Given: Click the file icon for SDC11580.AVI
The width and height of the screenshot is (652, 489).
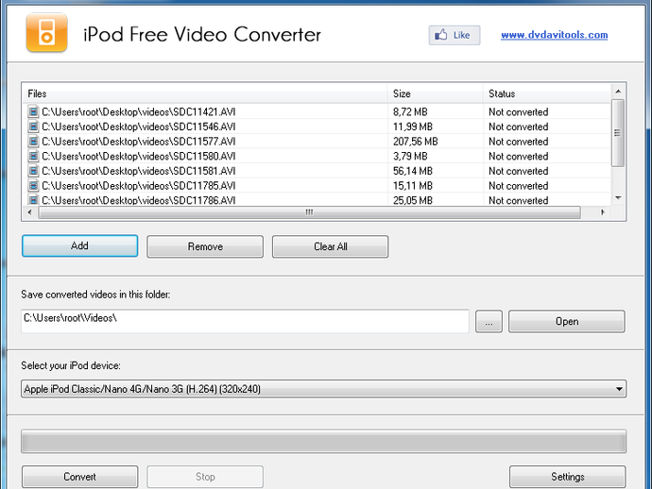Looking at the screenshot, I should (x=33, y=156).
